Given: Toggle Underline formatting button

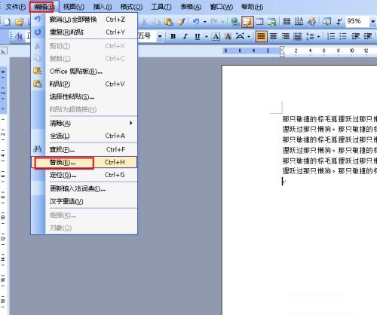Looking at the screenshot, I should point(198,37).
